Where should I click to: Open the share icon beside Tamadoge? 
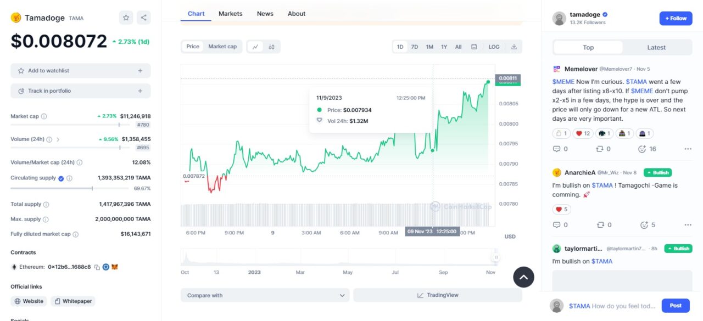[143, 18]
